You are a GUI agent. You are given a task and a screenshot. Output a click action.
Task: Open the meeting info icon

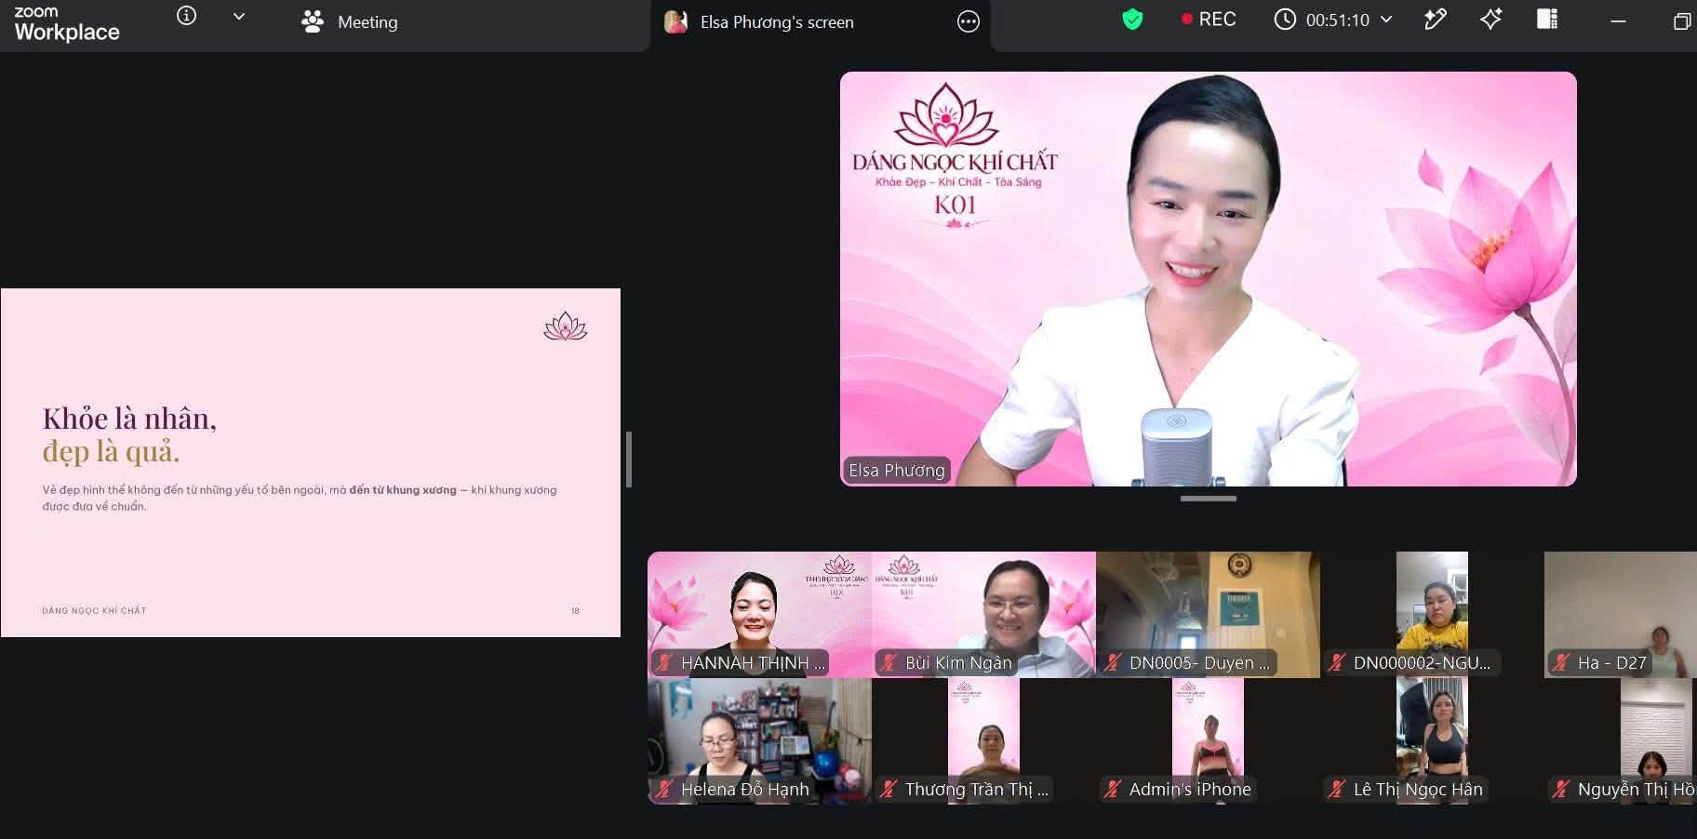[x=186, y=16]
